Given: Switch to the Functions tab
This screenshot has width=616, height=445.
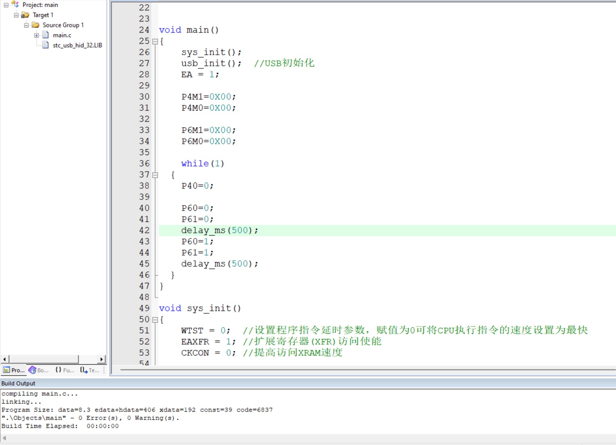Looking at the screenshot, I should [65, 370].
